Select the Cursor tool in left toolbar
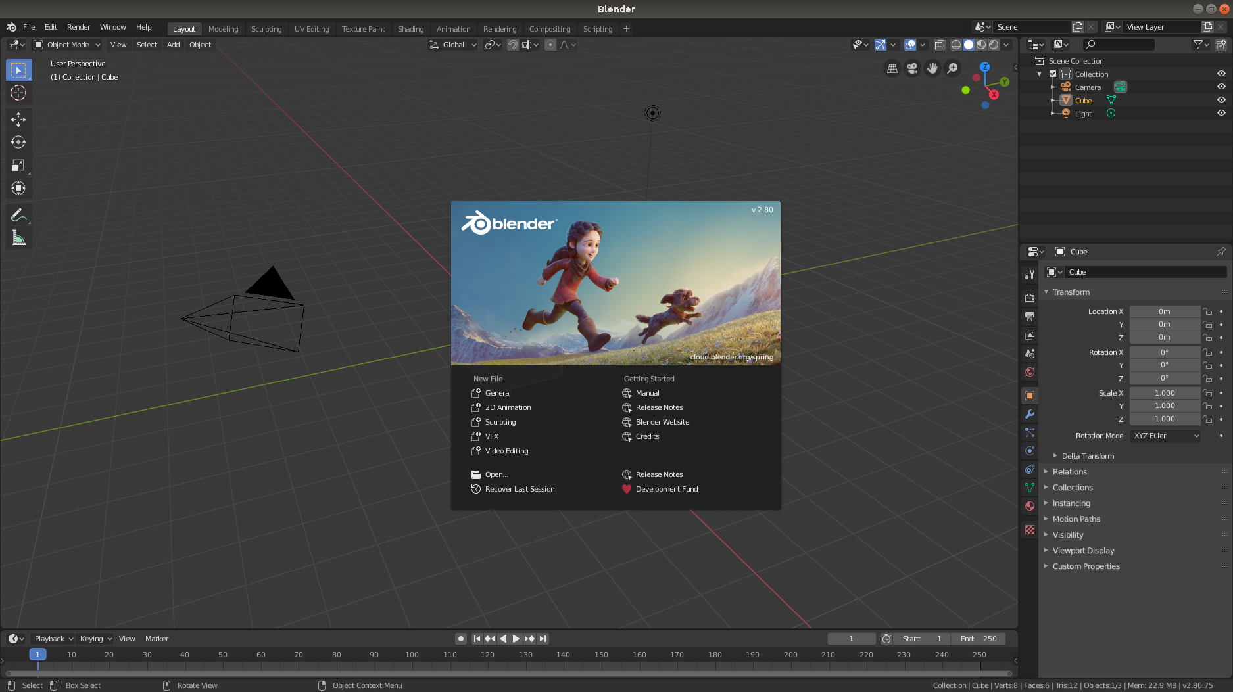1233x692 pixels. 18,93
